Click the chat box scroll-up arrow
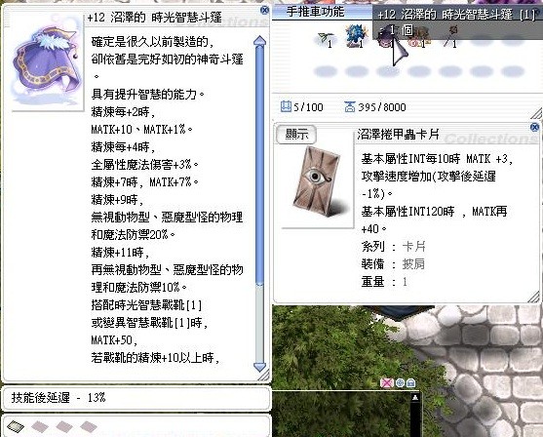The image size is (543, 437). 415,397
